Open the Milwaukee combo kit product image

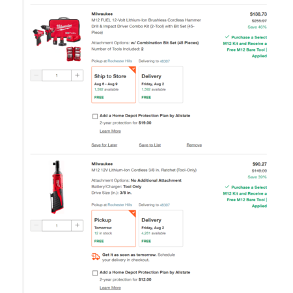[x=57, y=39]
